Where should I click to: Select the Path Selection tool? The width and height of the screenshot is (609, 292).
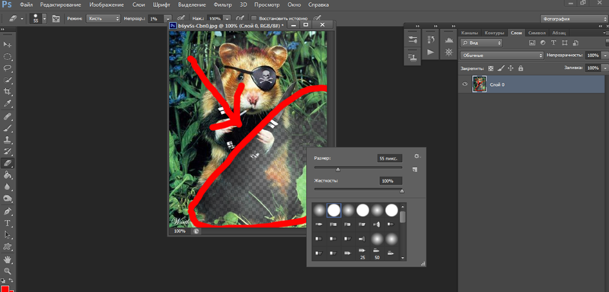8,235
